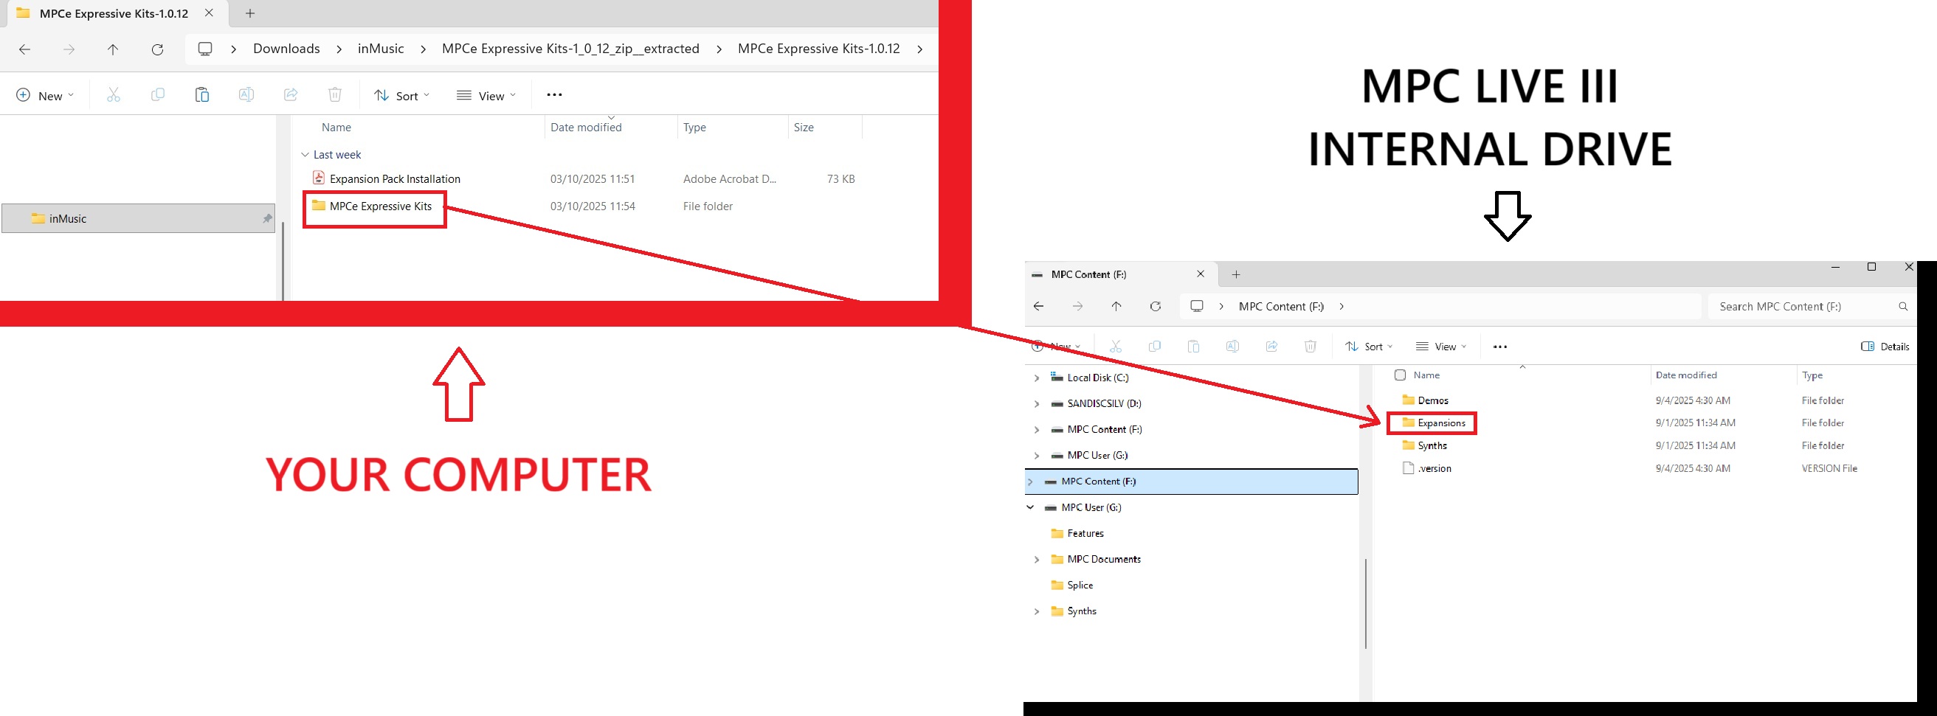The height and width of the screenshot is (716, 1937).
Task: Select Expansions folder in MPC Content file list
Action: 1434,423
